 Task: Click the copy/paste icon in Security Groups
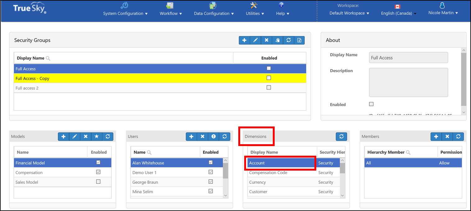[x=277, y=40]
